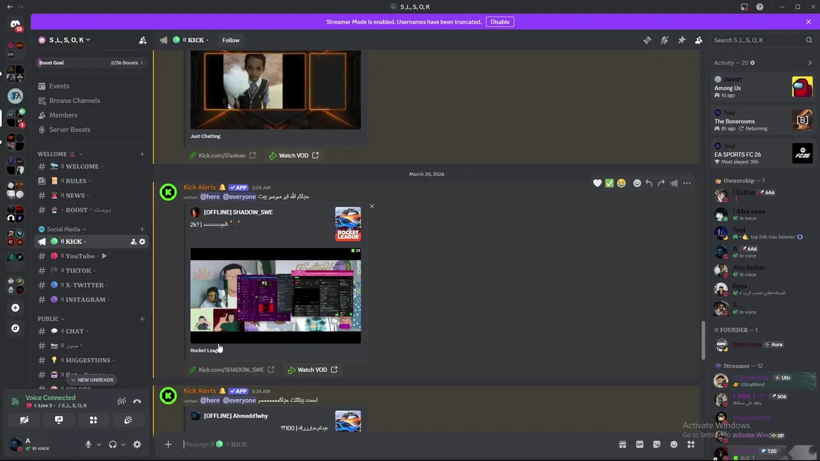This screenshot has width=820, height=461.
Task: Disconnect from voice using the hang-up icon
Action: pos(136,401)
